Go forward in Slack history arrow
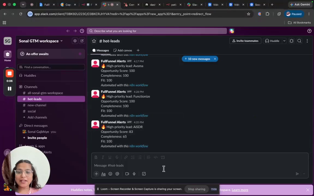This screenshot has height=196, width=314. pyautogui.click(x=75, y=31)
